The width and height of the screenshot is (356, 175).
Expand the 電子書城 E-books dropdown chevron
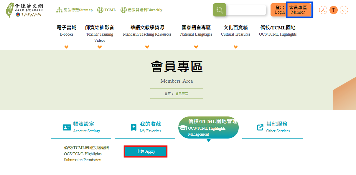[67, 46]
